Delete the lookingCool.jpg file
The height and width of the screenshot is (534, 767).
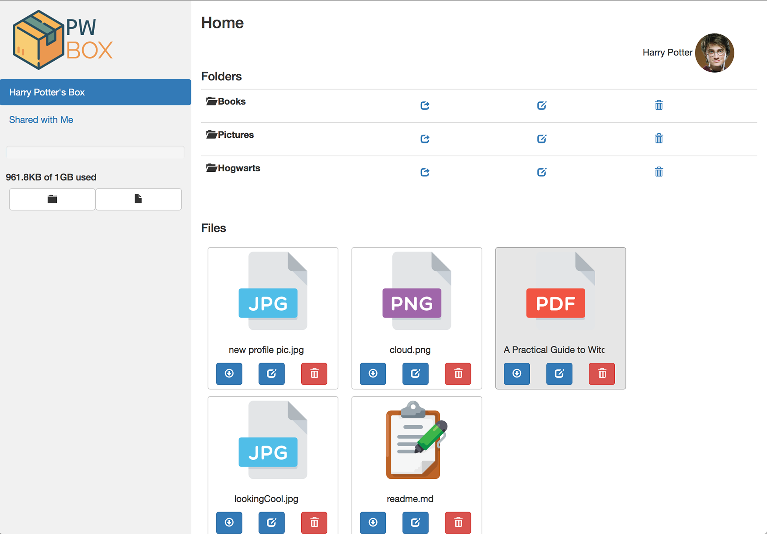tap(314, 522)
